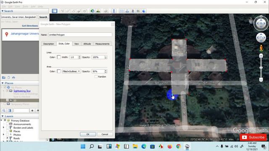Click the look-around compass control
Image resolution: width=269 pixels, height=151 pixels.
[261, 23]
